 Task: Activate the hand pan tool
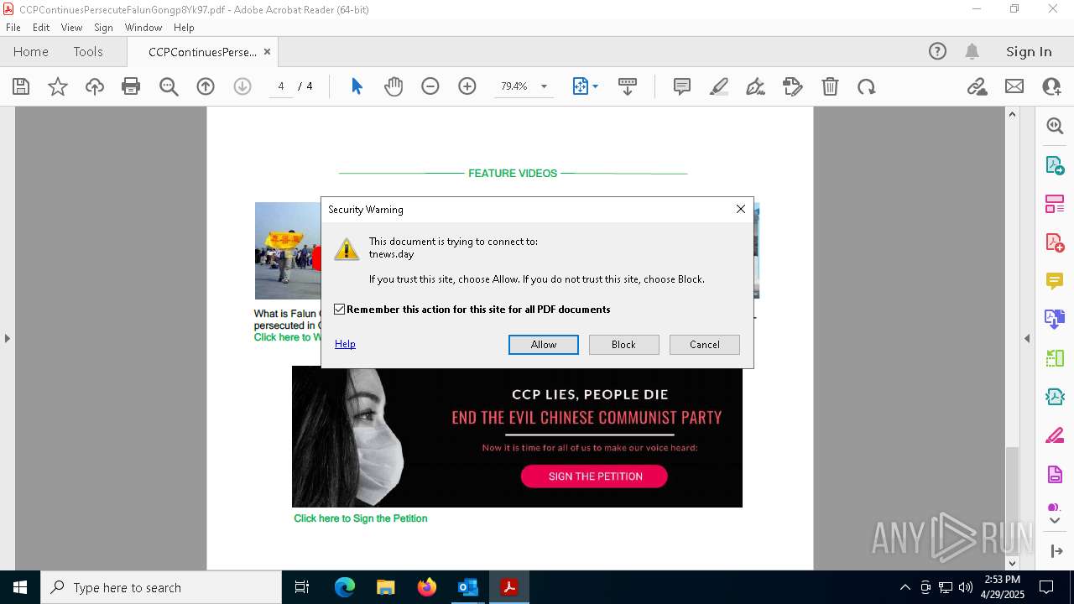tap(394, 86)
